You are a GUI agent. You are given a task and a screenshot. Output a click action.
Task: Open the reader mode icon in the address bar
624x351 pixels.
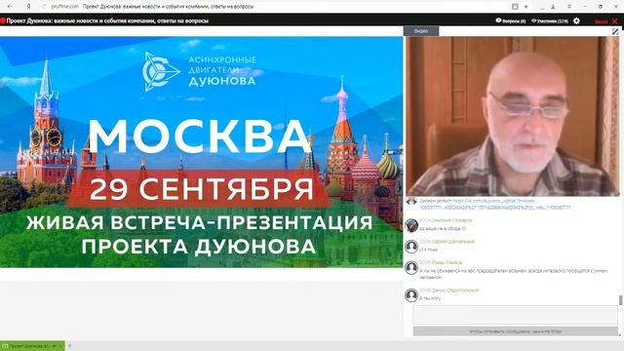click(x=515, y=7)
